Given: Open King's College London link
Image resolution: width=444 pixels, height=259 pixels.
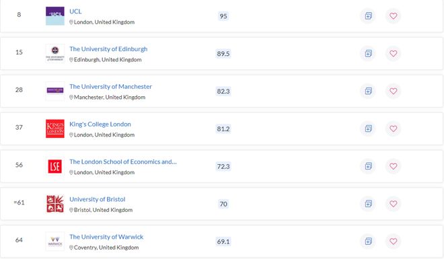Looking at the screenshot, I should [x=100, y=124].
